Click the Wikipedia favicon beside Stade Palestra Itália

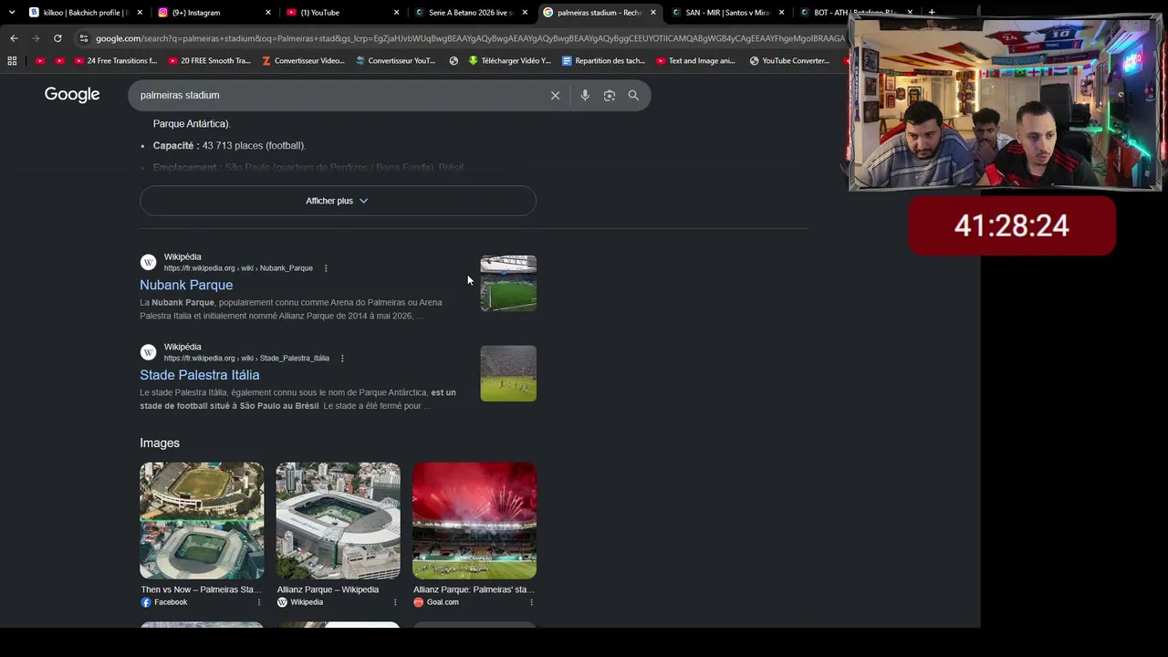pyautogui.click(x=148, y=352)
